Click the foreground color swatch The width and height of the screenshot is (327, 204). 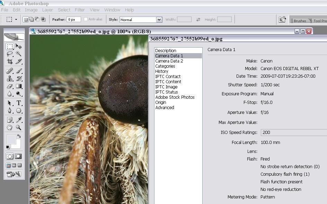coord(11,139)
